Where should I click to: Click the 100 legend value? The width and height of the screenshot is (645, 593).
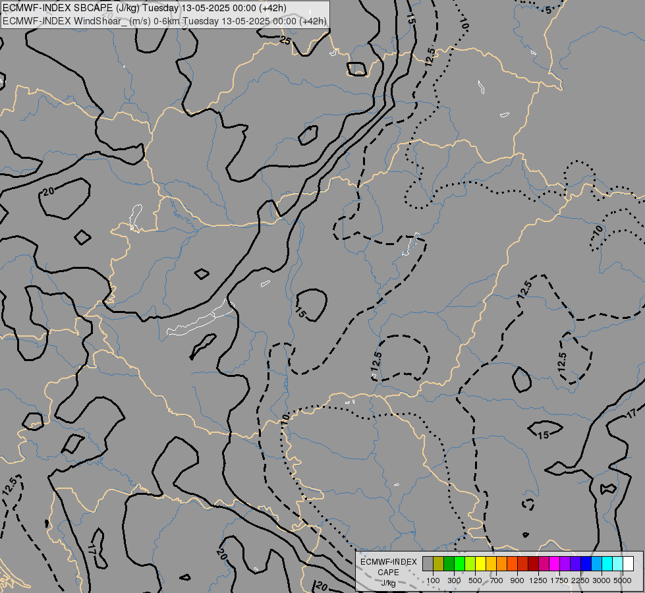pyautogui.click(x=433, y=580)
